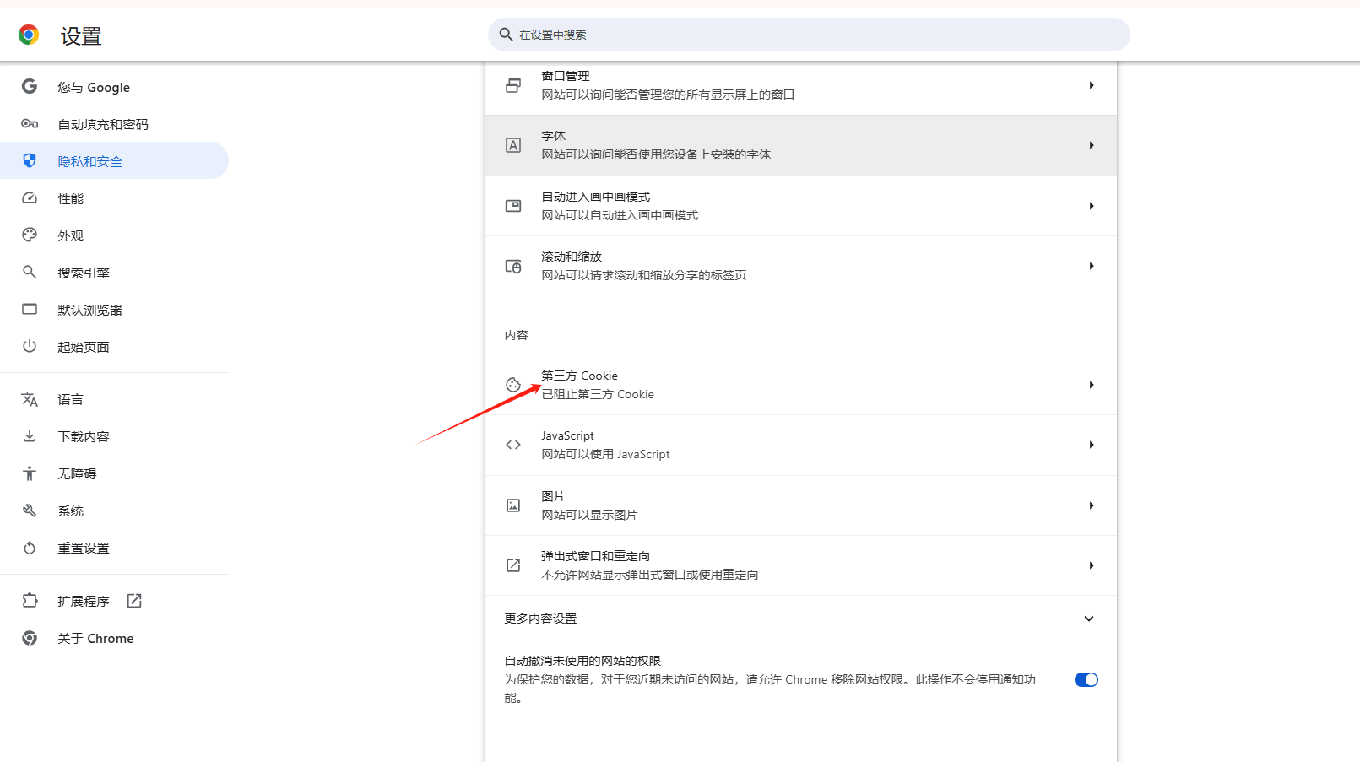Click the picture-in-picture icon
1360x762 pixels.
click(x=513, y=206)
